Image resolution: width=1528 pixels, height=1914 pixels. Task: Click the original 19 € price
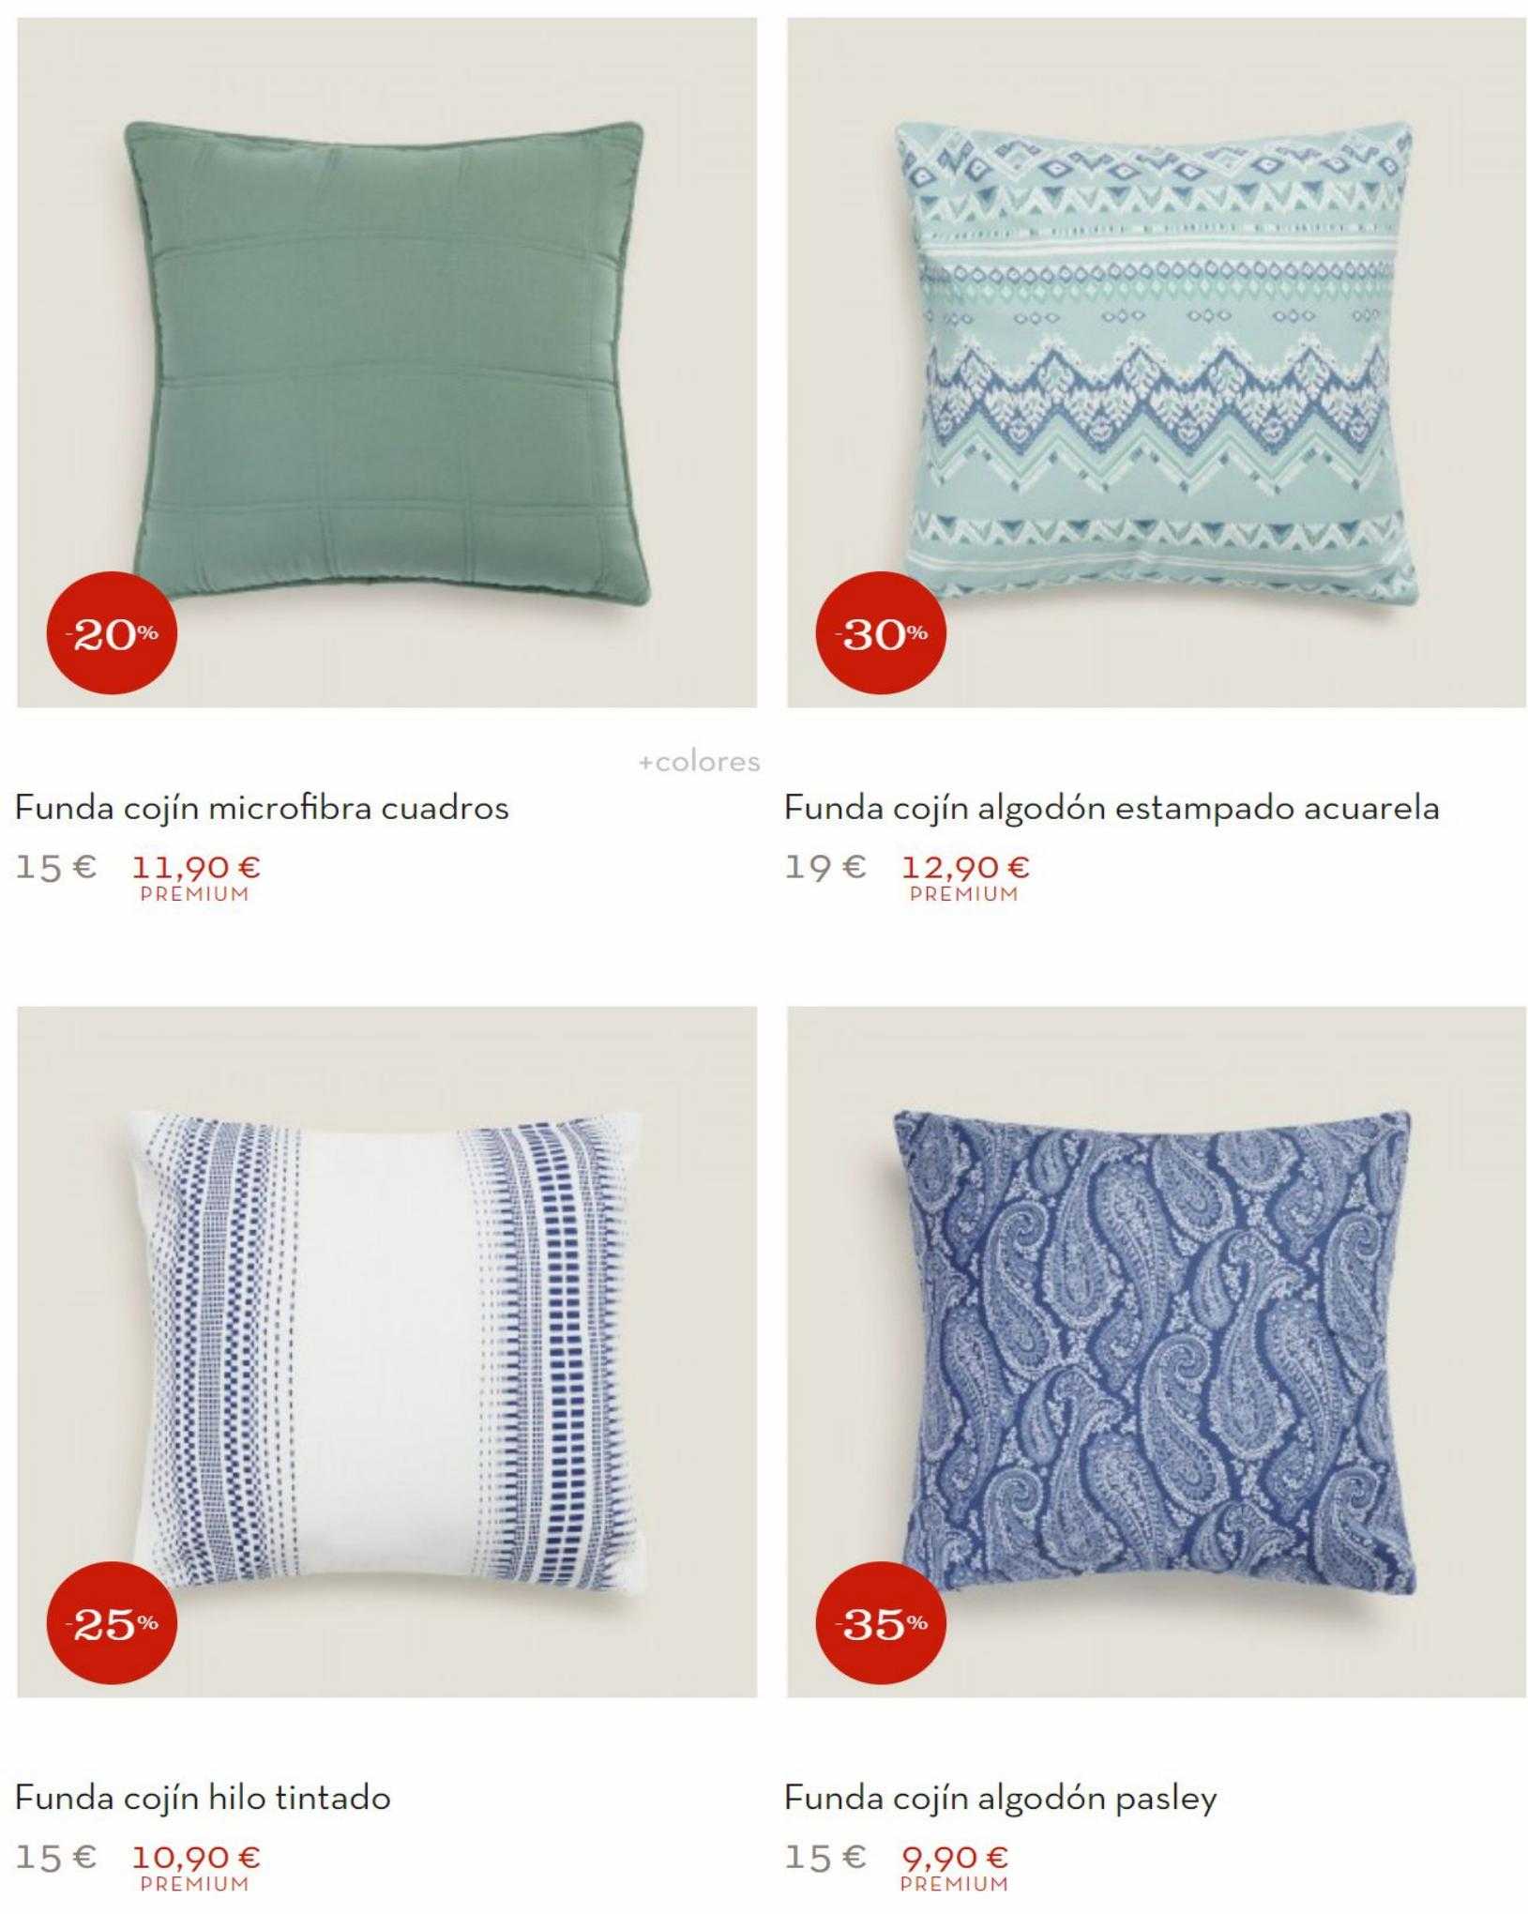coord(825,867)
